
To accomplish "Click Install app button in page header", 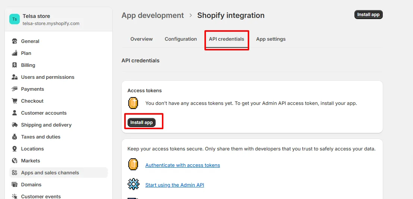I will pos(368,15).
